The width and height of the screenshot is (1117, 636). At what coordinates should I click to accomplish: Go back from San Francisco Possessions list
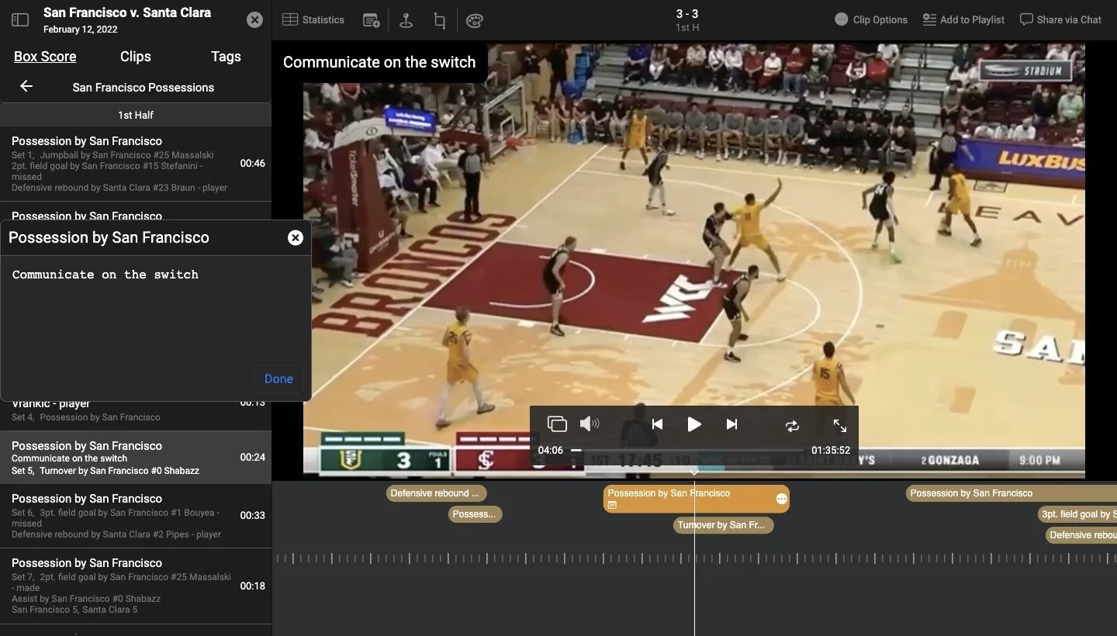[26, 86]
